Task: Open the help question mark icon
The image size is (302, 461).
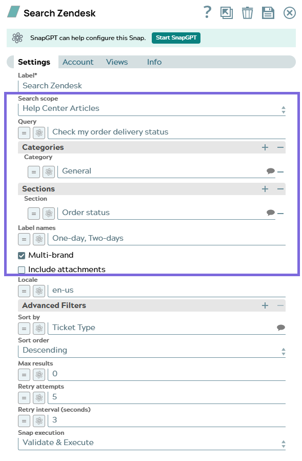Action: point(208,13)
